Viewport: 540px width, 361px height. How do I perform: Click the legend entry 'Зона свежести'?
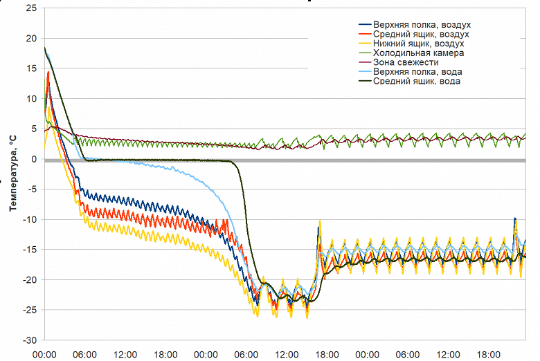pyautogui.click(x=406, y=62)
